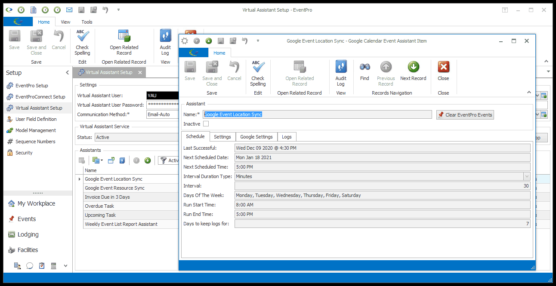Viewport: 556px width, 286px height.
Task: Click Open Related Record in main window ribbon
Action: tap(124, 43)
